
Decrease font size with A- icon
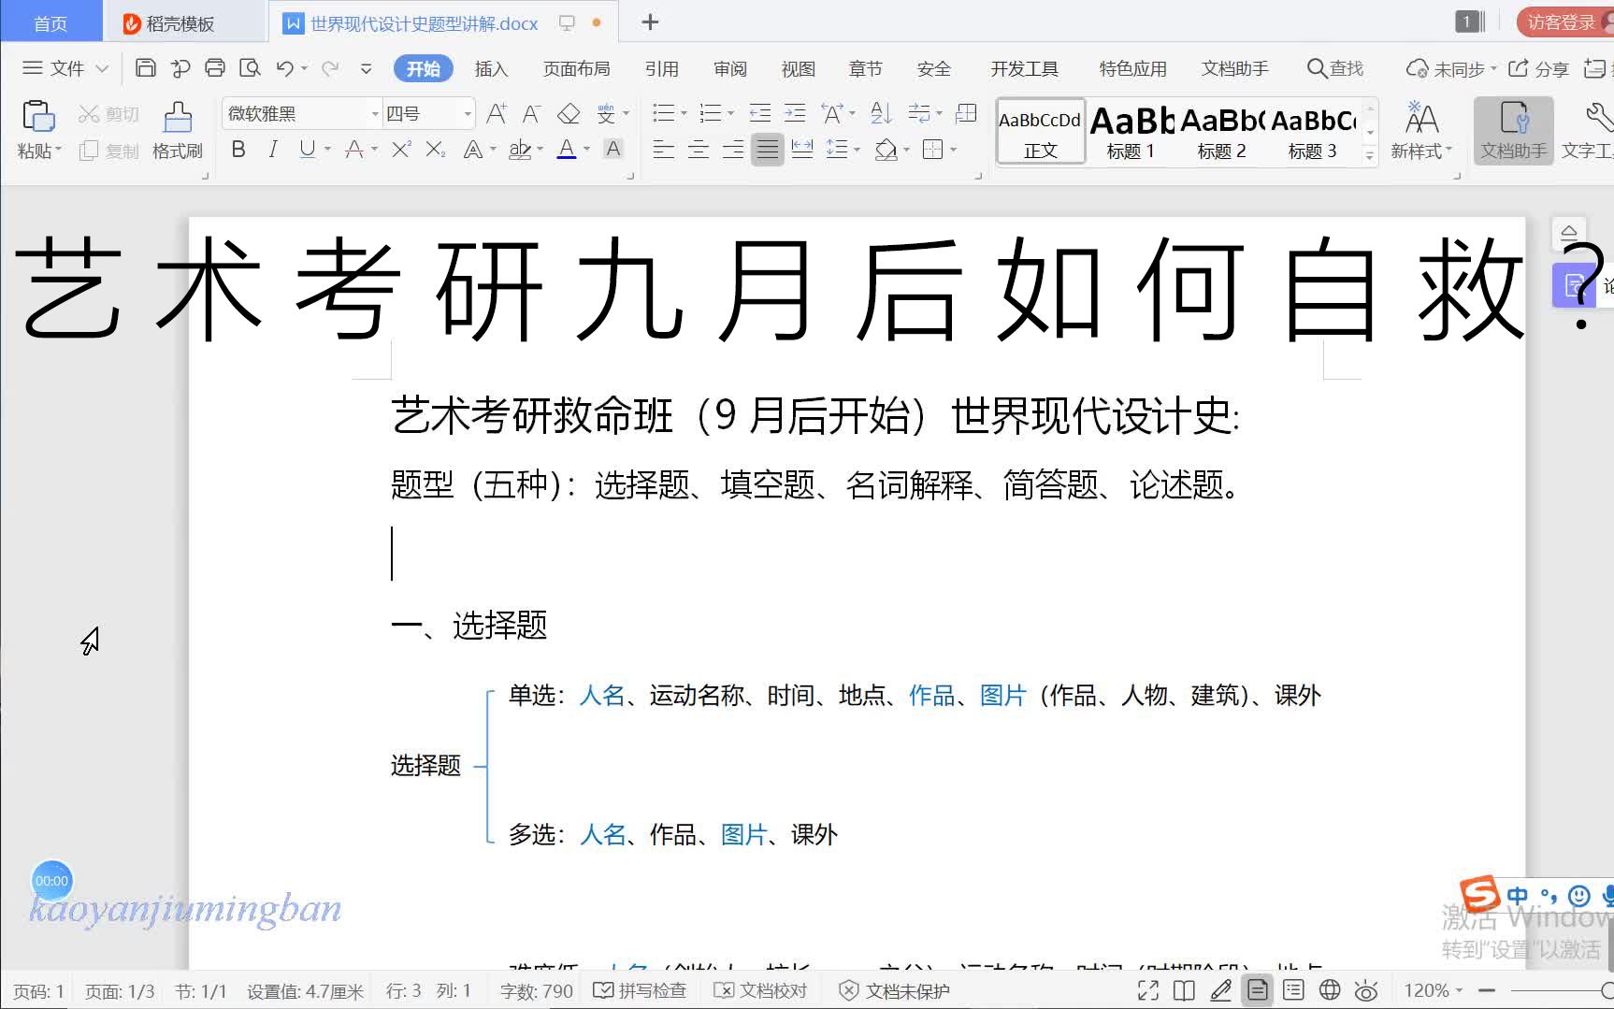[x=531, y=114]
